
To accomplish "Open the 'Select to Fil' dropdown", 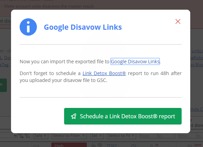I will pos(122,136).
